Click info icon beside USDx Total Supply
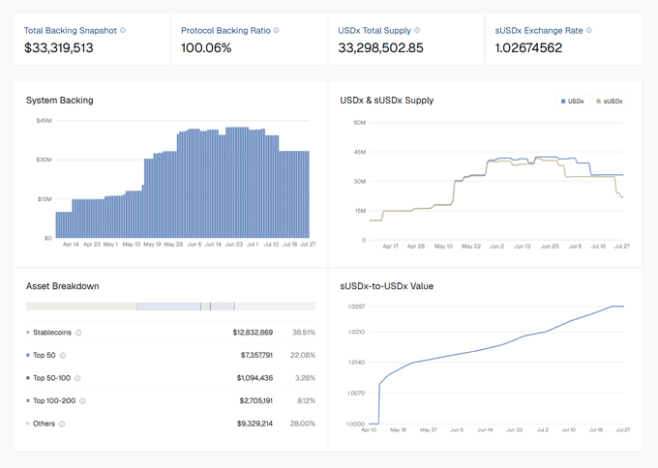658x468 pixels. pyautogui.click(x=417, y=30)
